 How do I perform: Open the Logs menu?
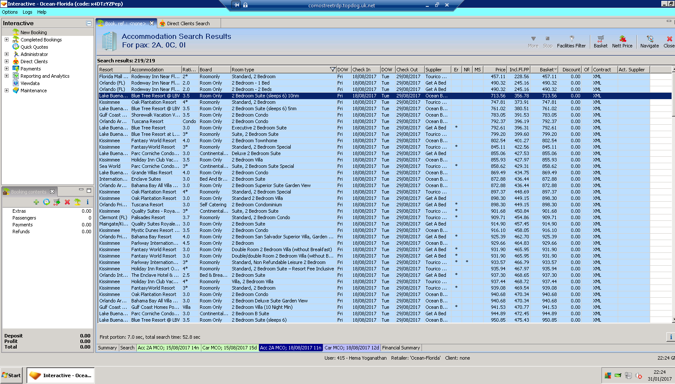[27, 12]
